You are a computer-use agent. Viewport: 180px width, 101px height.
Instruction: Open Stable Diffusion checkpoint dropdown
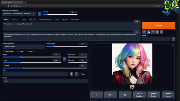click(x=19, y=14)
